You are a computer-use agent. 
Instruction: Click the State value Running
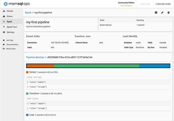coord(140,20)
